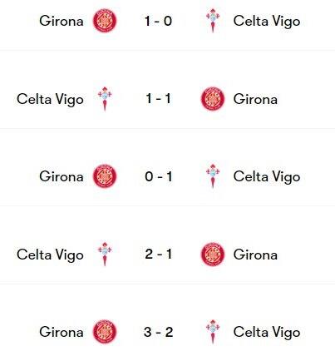Viewport: 335px width, 356px height.
Task: Open the 1 - 1 match score
Action: tap(159, 99)
